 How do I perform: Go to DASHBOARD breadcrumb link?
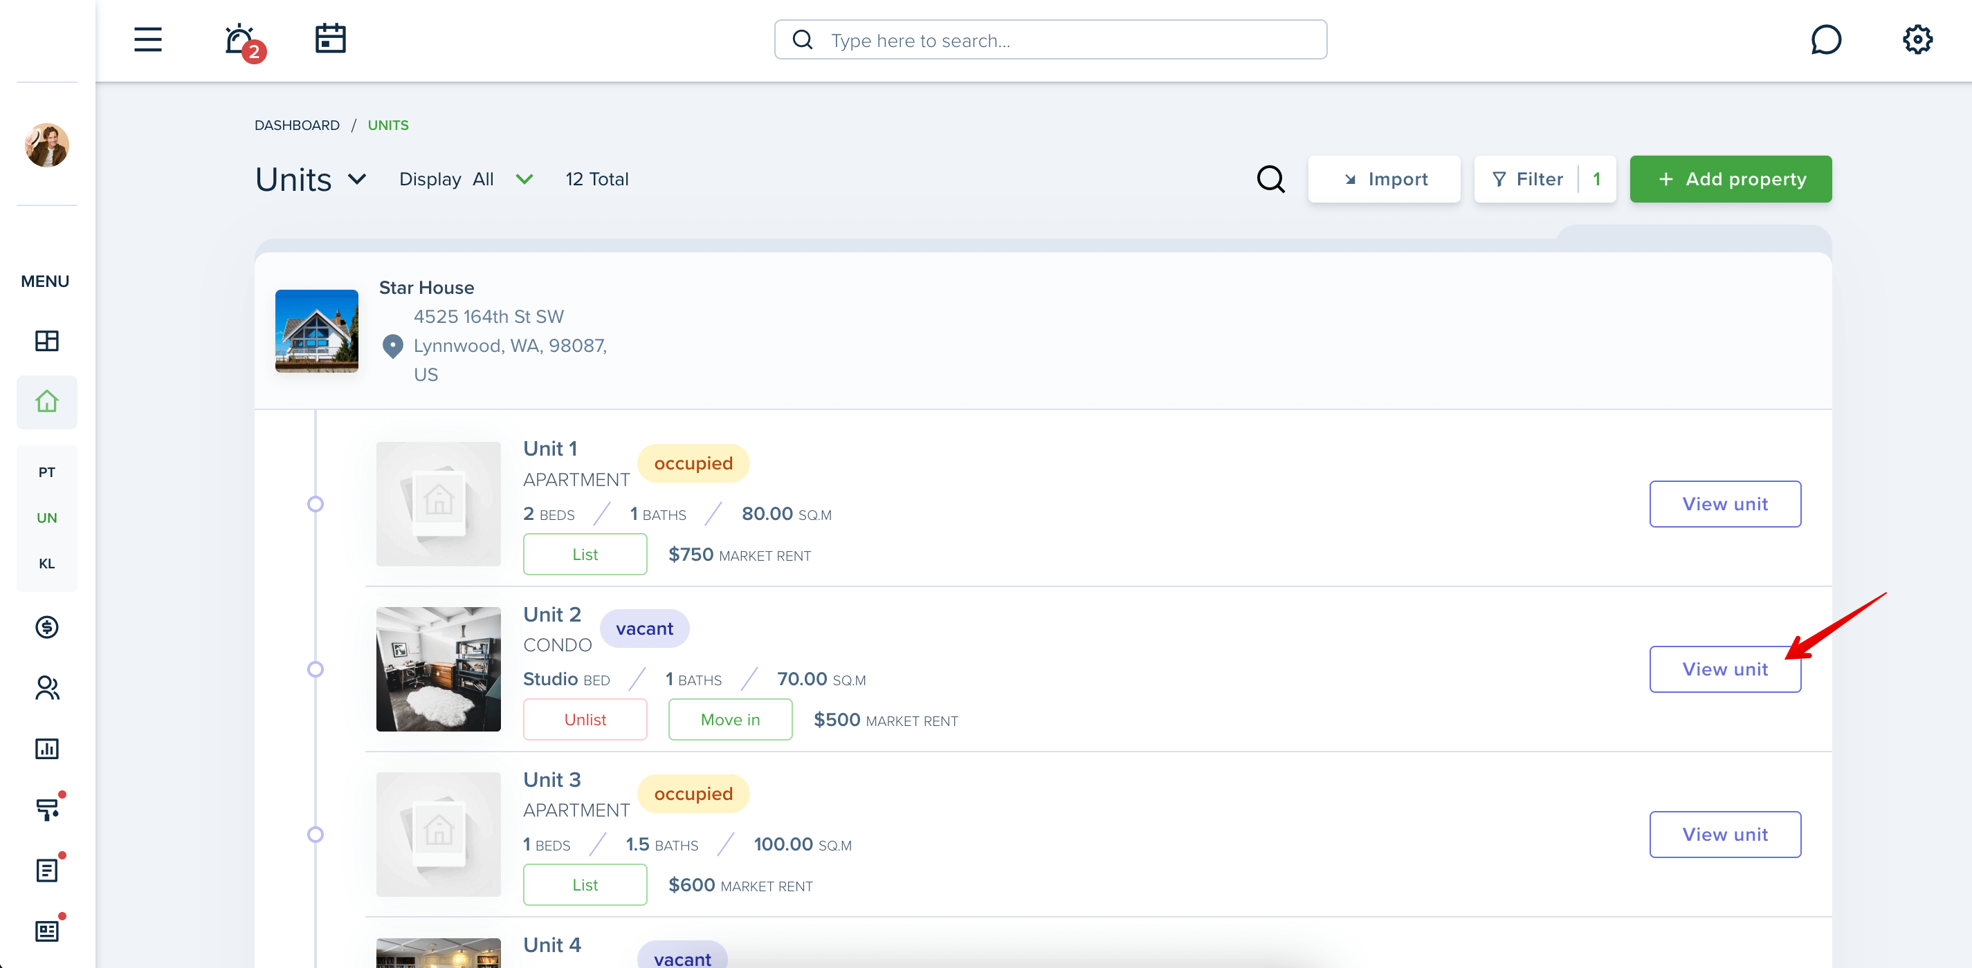pos(297,124)
